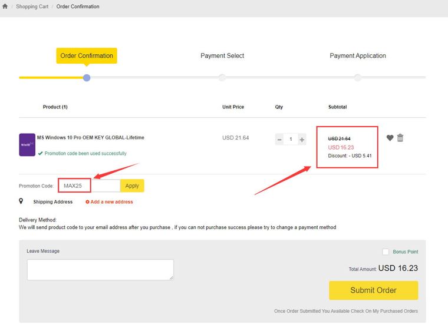Submit the order
This screenshot has width=448, height=331.
coord(373,290)
